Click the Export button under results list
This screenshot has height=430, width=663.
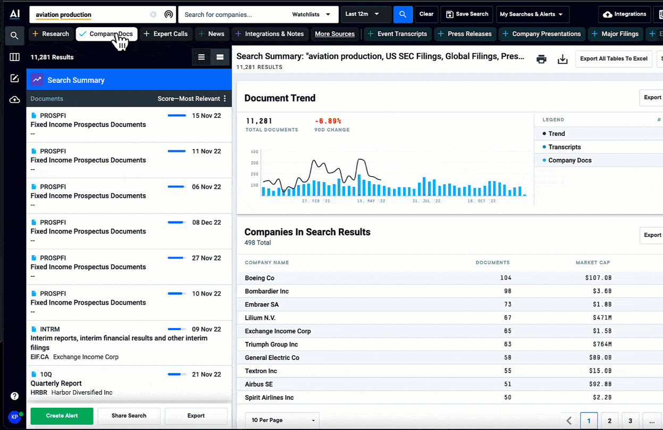click(196, 416)
